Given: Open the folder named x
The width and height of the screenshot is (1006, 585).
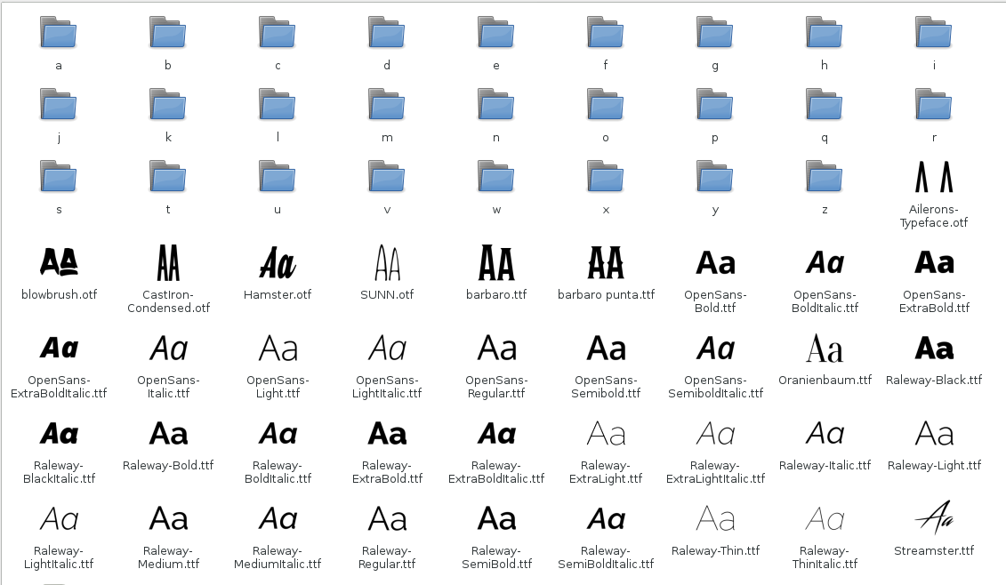Looking at the screenshot, I should point(606,176).
